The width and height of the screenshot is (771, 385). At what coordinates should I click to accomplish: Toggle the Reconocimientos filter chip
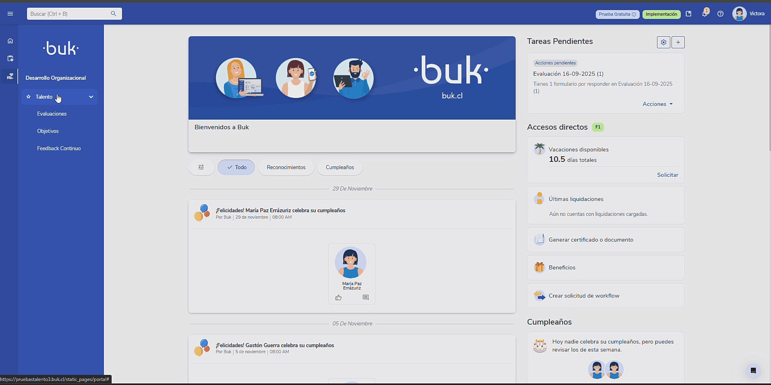click(286, 168)
